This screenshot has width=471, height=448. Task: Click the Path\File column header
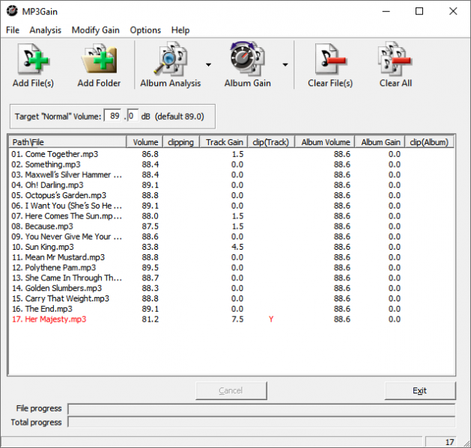click(x=67, y=141)
